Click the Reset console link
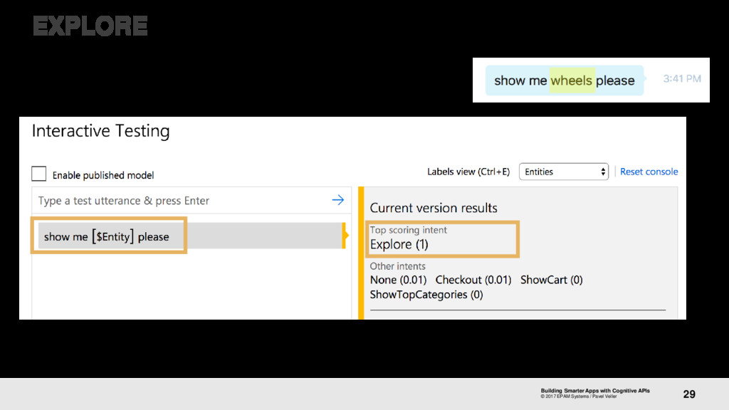Screen dimensions: 729x410 coord(649,172)
